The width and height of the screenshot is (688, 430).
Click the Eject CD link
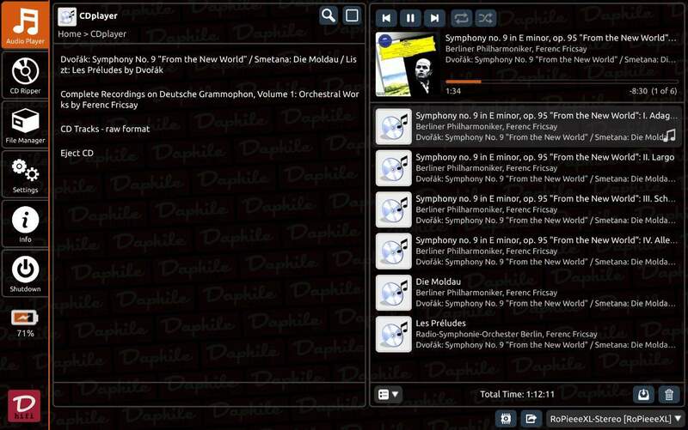[x=77, y=153]
